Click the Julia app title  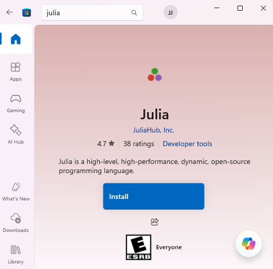(154, 114)
